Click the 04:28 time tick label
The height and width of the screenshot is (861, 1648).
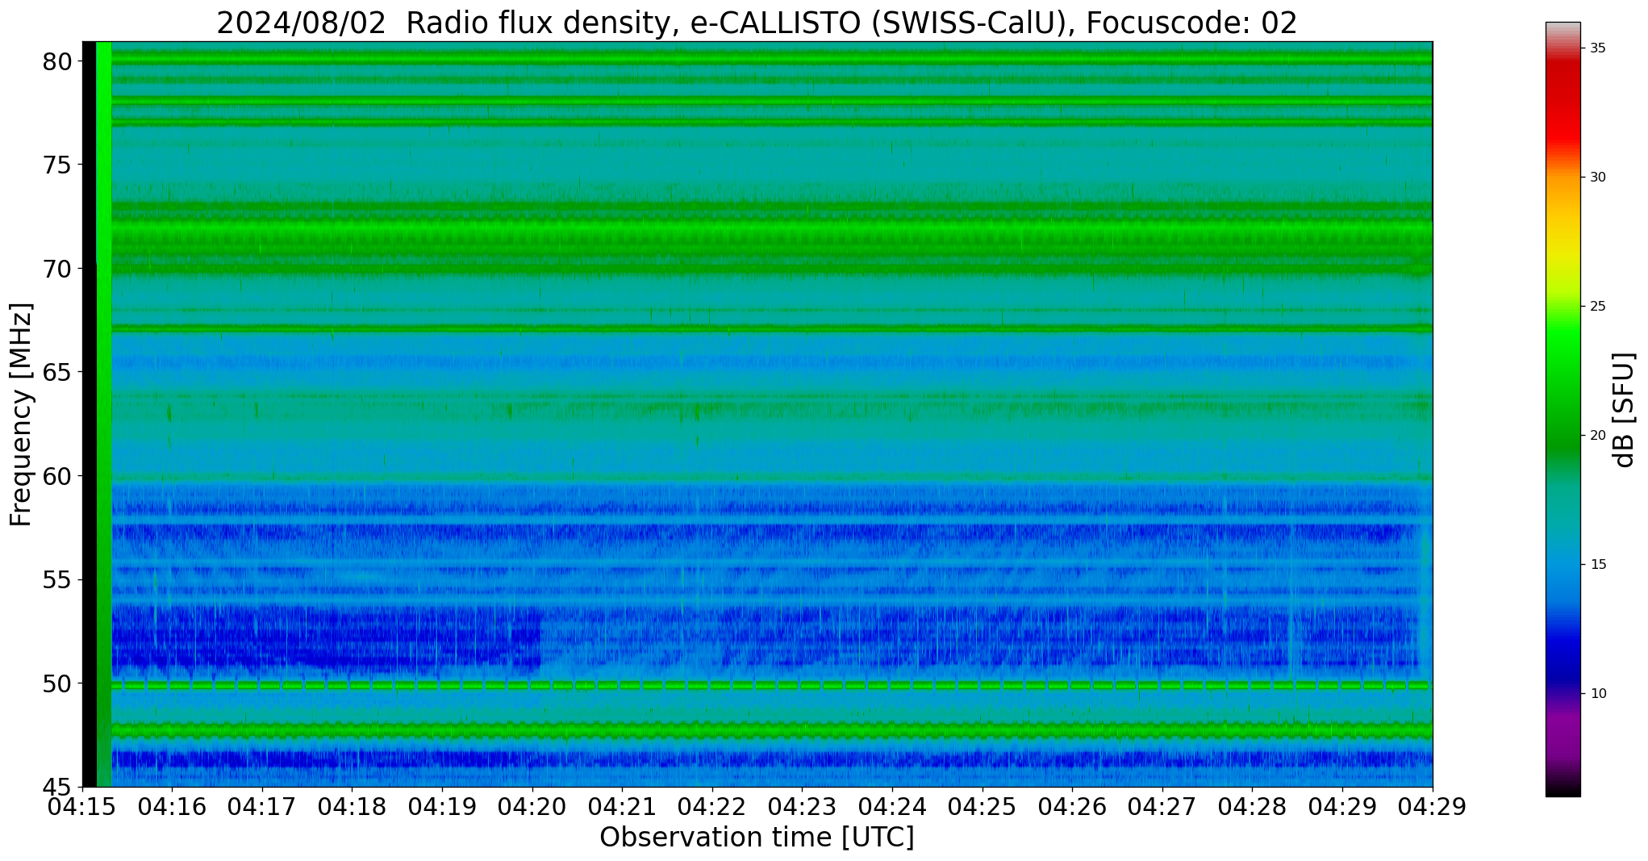pos(1253,806)
